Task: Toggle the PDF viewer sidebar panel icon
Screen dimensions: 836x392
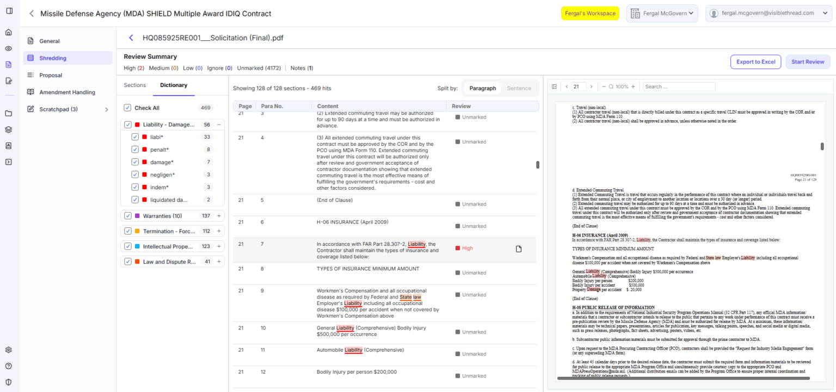Action: [554, 86]
